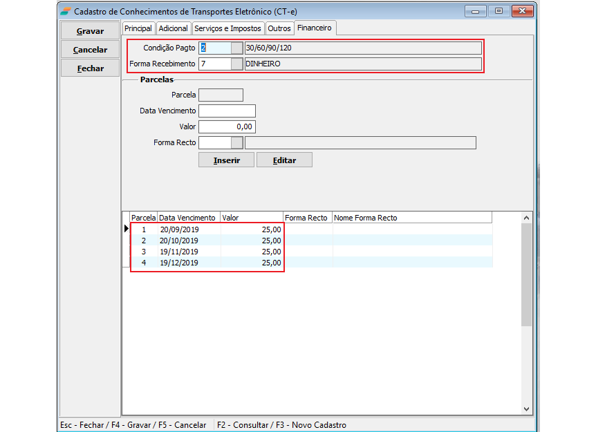Screen dimensions: 596x432
Task: Click the Fechar button
Action: pyautogui.click(x=90, y=68)
